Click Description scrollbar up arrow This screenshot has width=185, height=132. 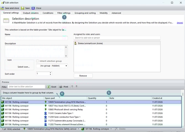click(66, 47)
